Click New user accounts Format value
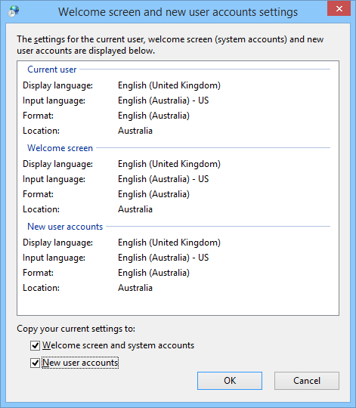The image size is (356, 408). click(153, 273)
